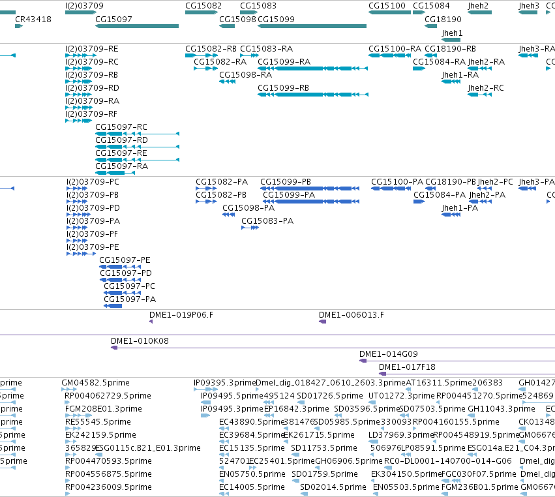Screen dimensions: 555x497
Task: Click the Jheh1 gene label in the top track
Action: [x=452, y=33]
